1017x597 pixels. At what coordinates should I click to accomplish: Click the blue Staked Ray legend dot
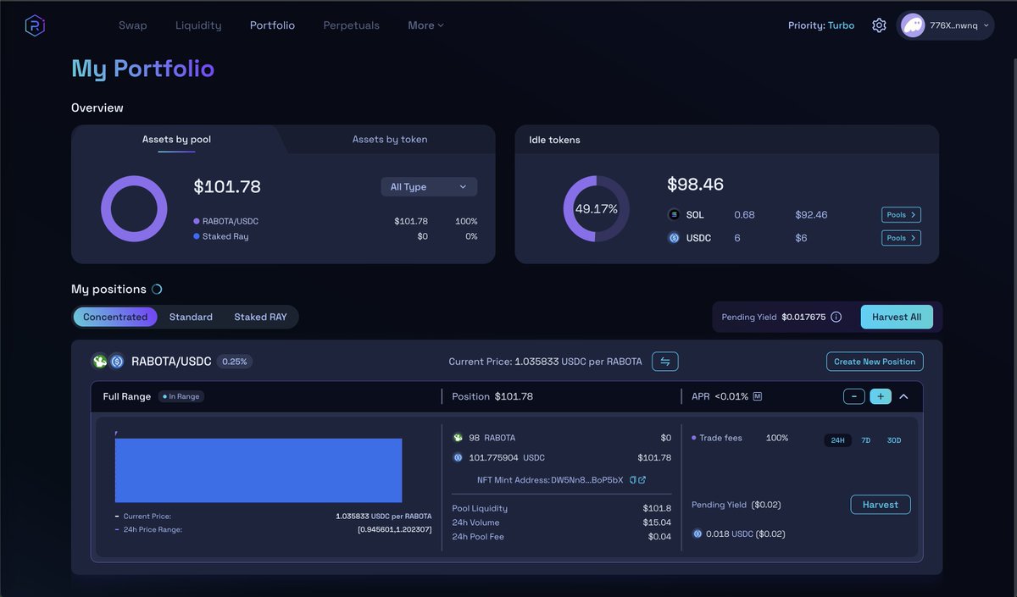click(x=197, y=236)
